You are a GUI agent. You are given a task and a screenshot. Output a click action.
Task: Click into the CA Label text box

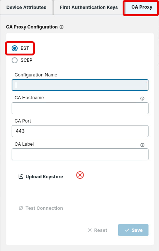click(x=80, y=154)
